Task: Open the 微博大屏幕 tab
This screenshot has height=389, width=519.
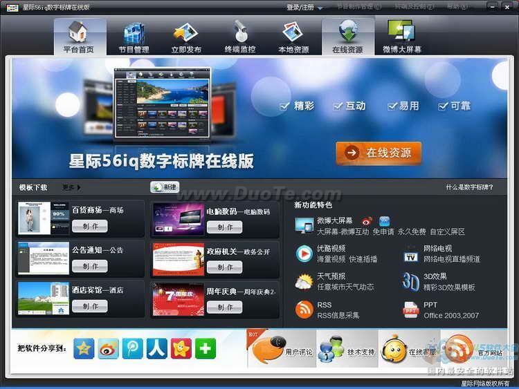Action: click(x=402, y=37)
